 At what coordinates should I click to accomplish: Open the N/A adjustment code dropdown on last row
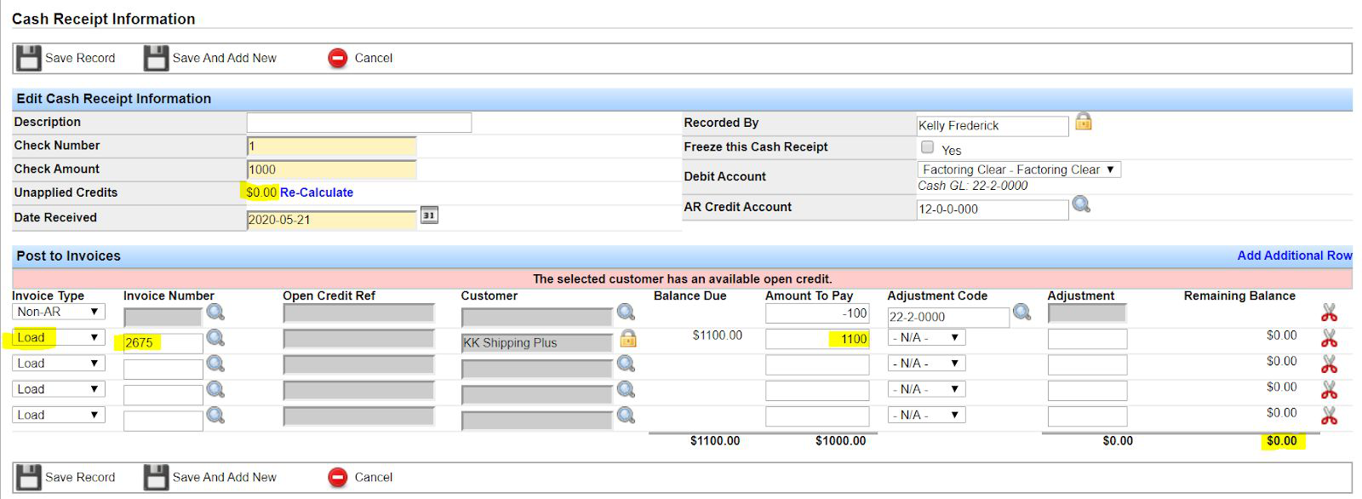click(926, 415)
